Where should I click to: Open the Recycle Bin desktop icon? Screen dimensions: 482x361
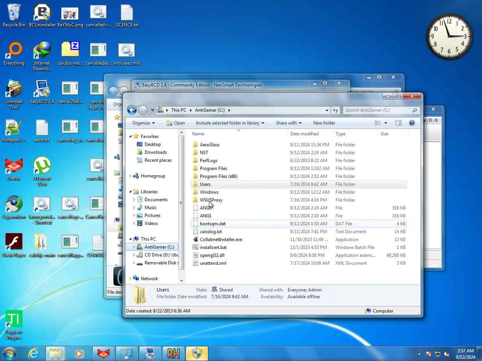14,15
